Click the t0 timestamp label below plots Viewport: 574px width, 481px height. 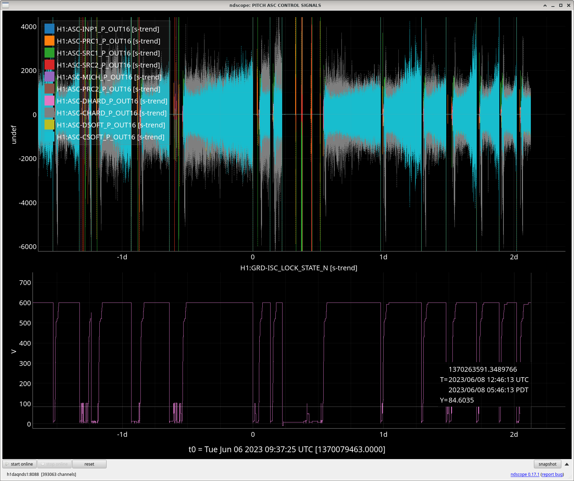click(x=287, y=449)
